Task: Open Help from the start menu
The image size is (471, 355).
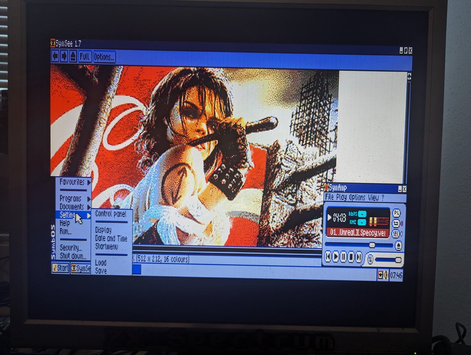Action: pos(73,223)
